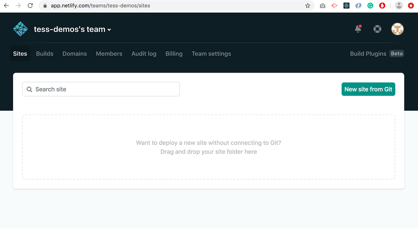This screenshot has height=228, width=418.
Task: Open the notifications bell
Action: [x=358, y=29]
